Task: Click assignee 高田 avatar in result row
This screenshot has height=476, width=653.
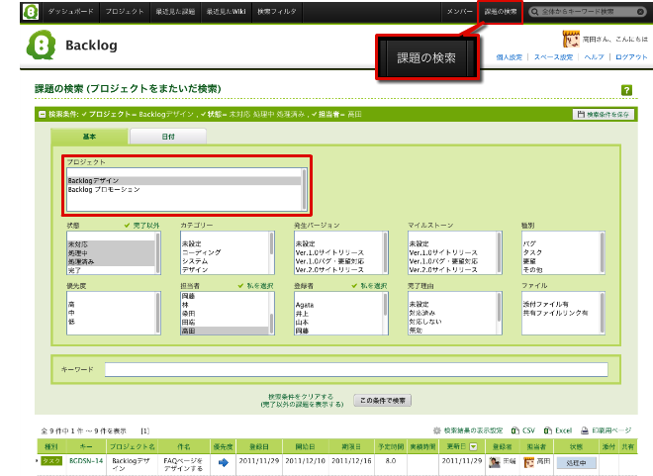Action: coord(529,462)
